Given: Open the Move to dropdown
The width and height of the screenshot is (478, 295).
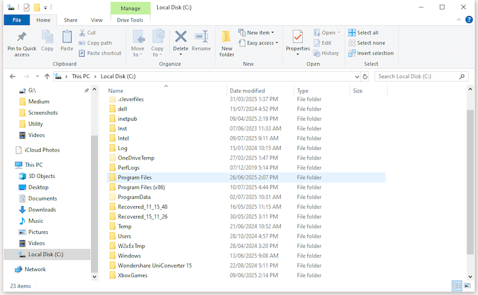Looking at the screenshot, I should tap(137, 42).
